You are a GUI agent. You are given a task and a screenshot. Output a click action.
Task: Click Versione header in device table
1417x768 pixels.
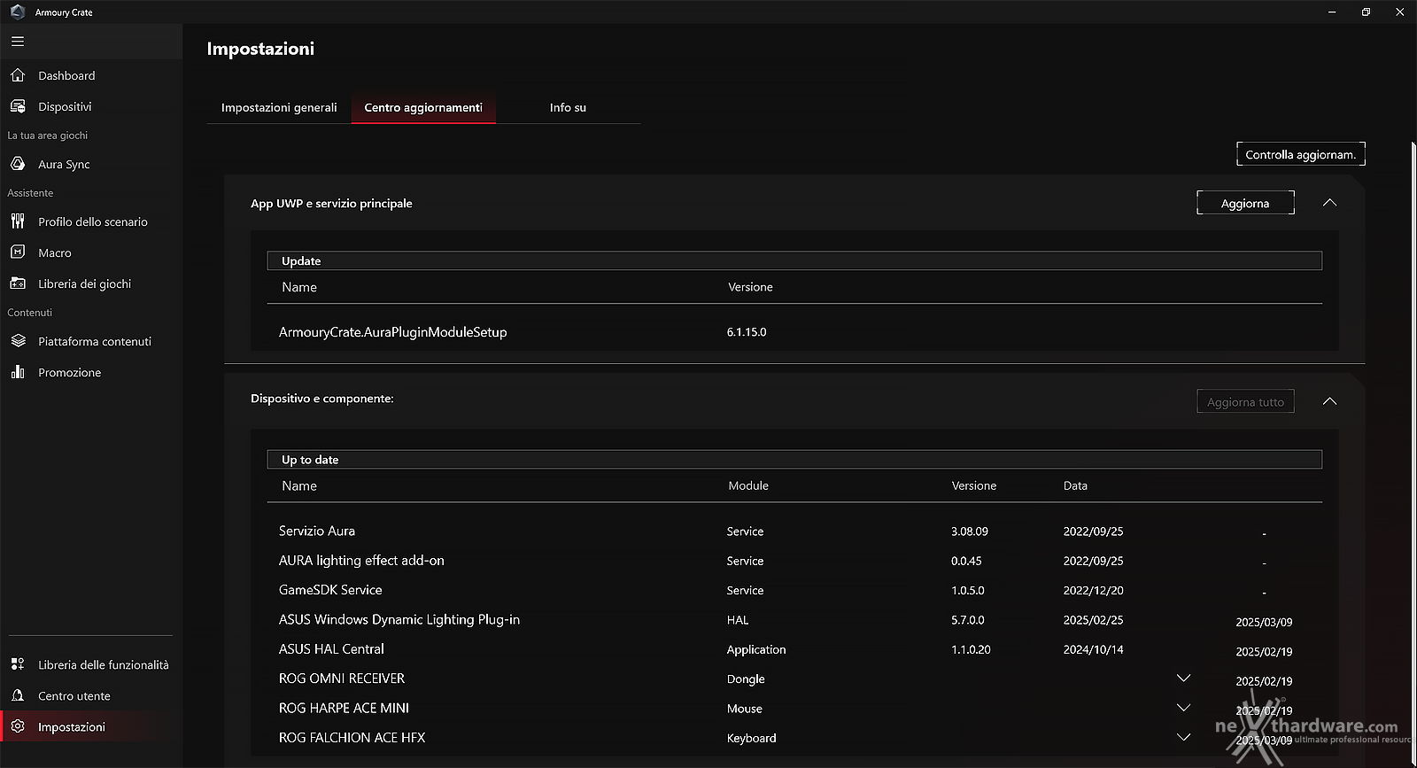pos(974,485)
